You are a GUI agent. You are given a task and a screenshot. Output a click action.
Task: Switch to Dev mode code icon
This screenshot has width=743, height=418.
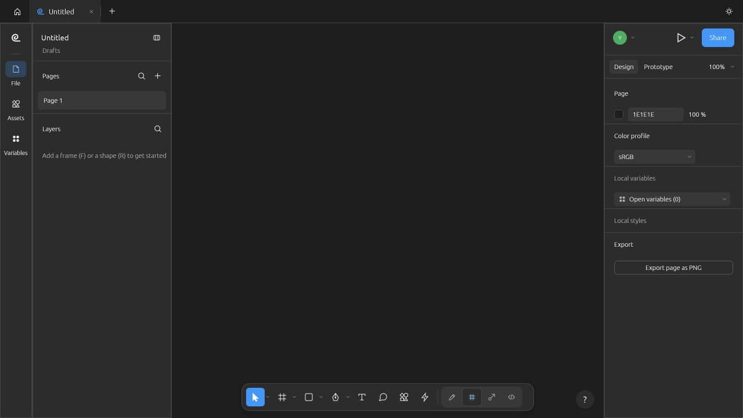pos(511,397)
